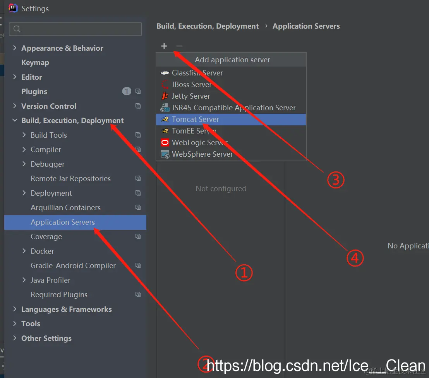Expand the Other Settings chevron
The height and width of the screenshot is (378, 429).
pos(15,338)
